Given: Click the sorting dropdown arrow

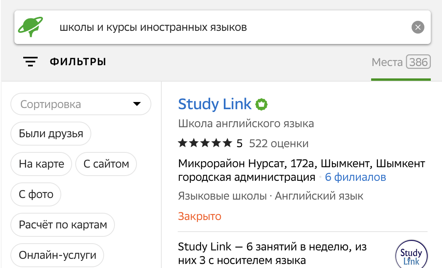Looking at the screenshot, I should click(137, 104).
